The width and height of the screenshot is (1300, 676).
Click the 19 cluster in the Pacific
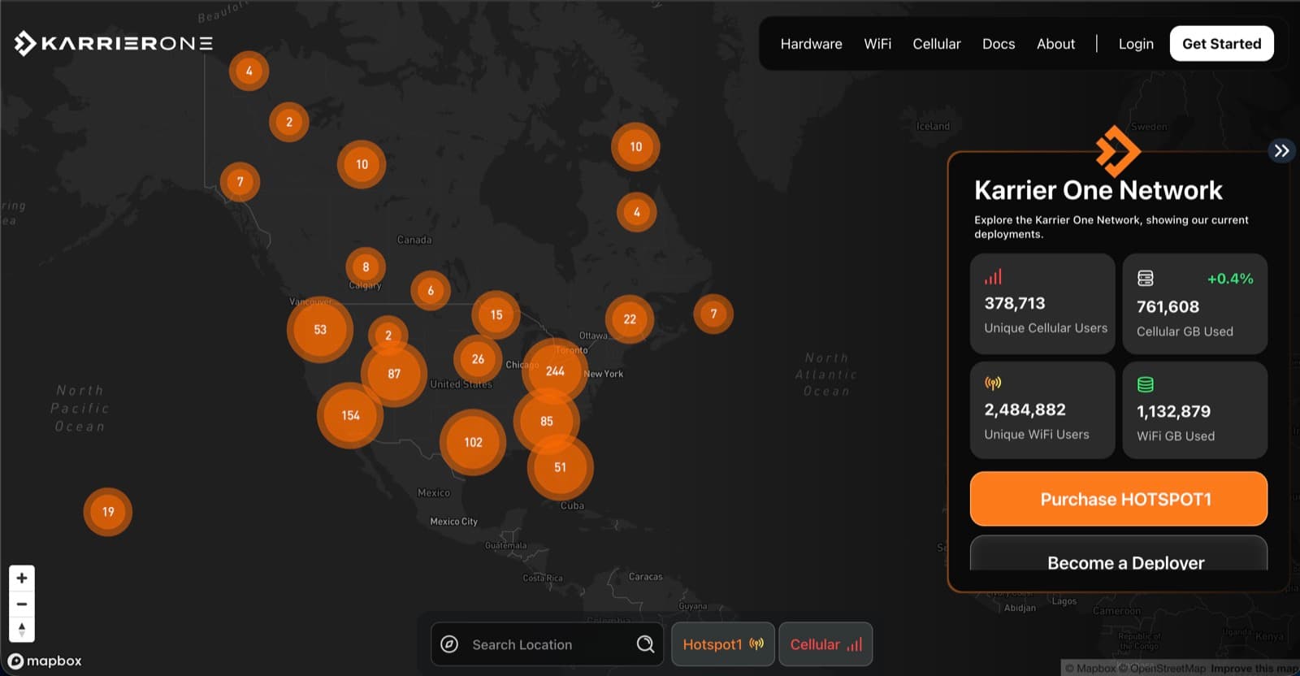[x=108, y=512]
